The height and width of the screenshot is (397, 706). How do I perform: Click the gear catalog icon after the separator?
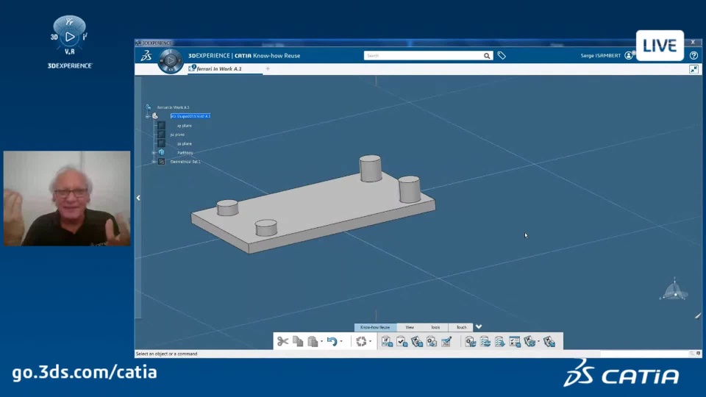(x=471, y=342)
